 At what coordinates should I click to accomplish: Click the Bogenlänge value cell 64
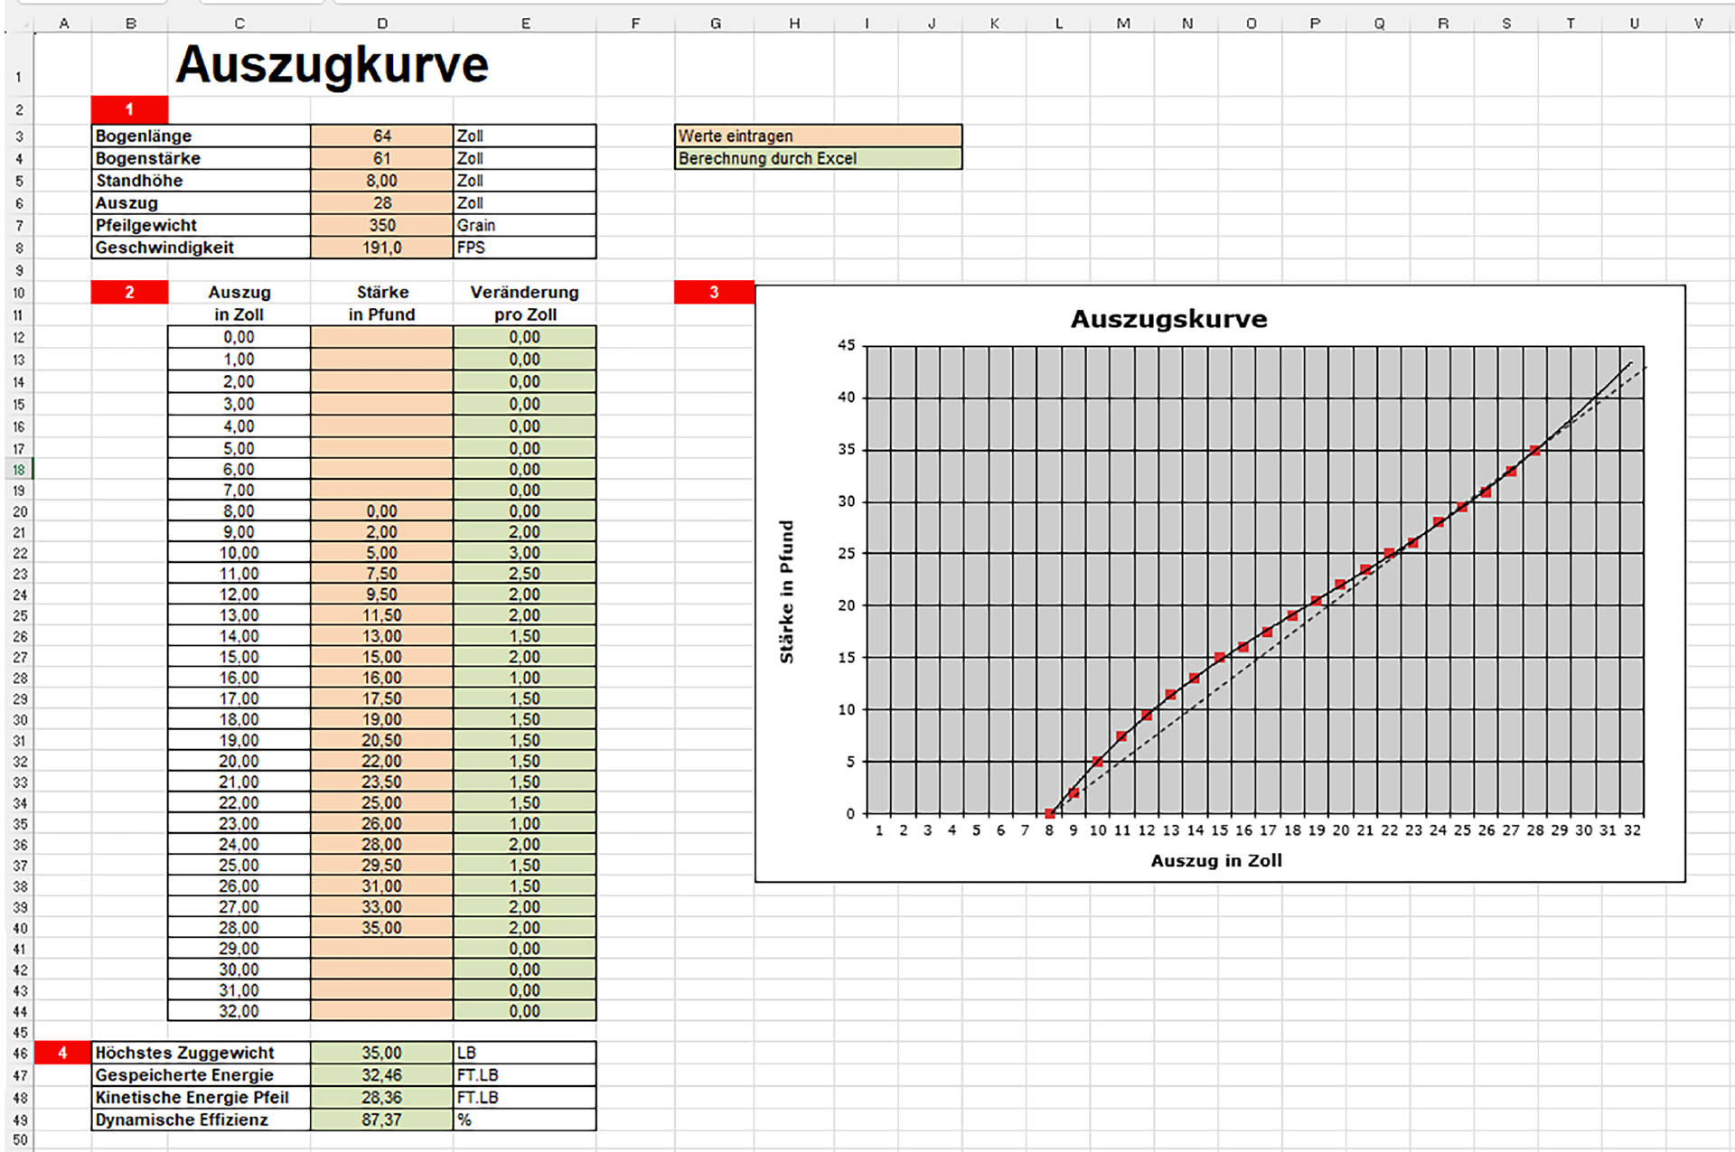381,136
